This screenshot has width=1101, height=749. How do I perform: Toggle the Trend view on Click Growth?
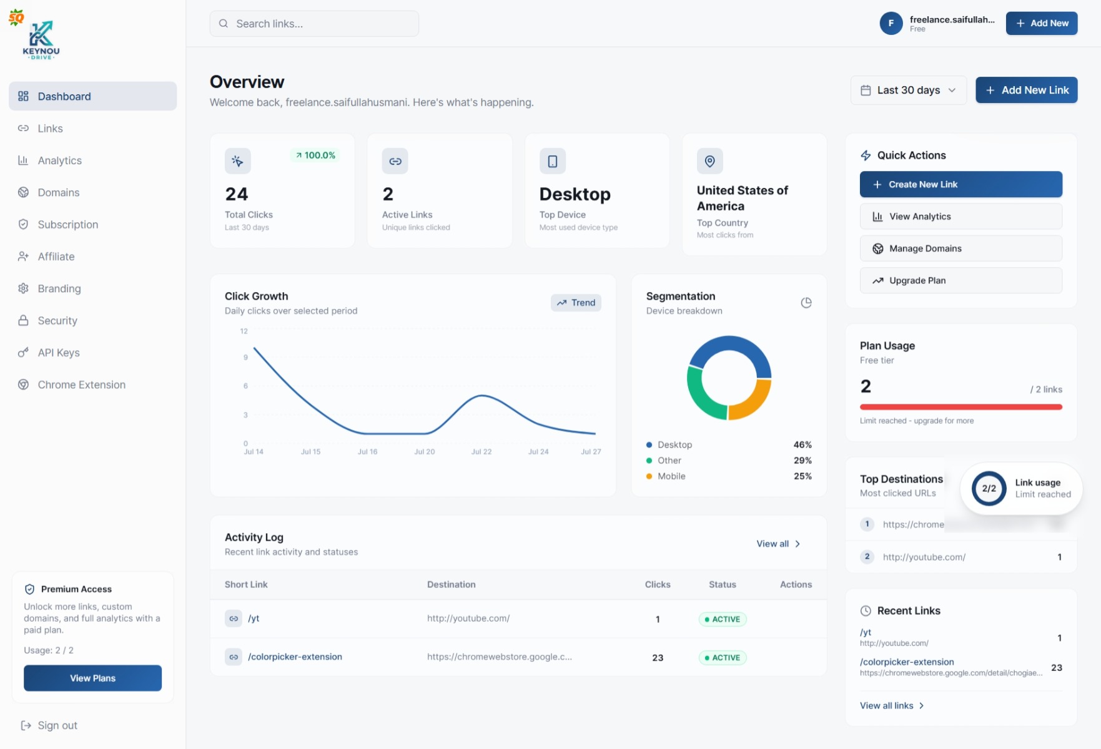point(576,303)
